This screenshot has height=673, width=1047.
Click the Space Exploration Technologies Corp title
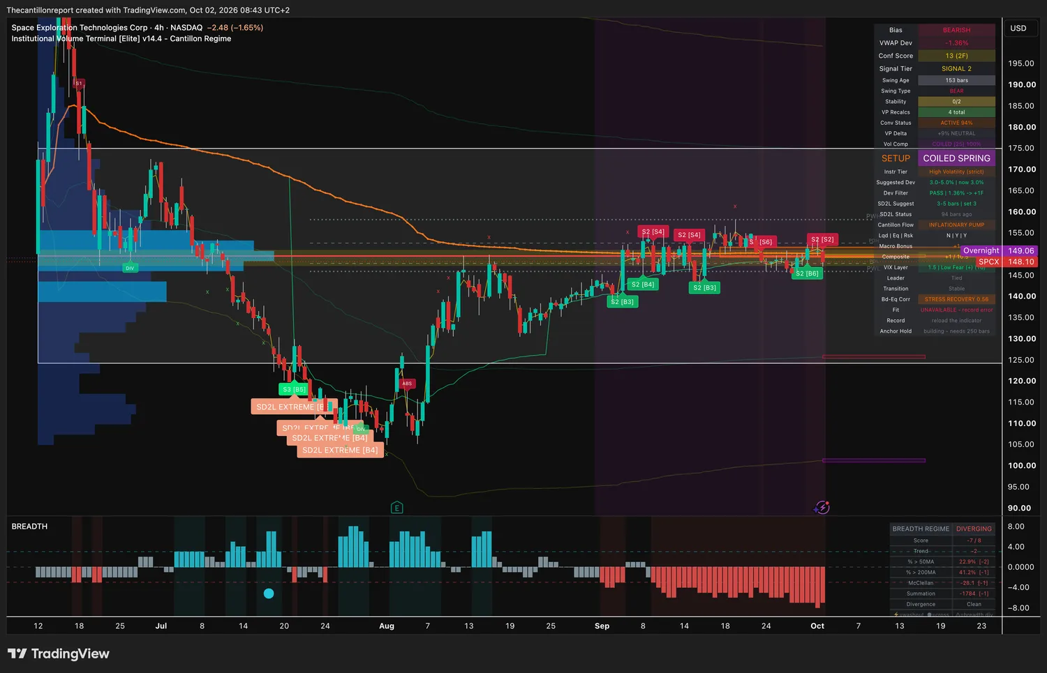click(x=80, y=28)
